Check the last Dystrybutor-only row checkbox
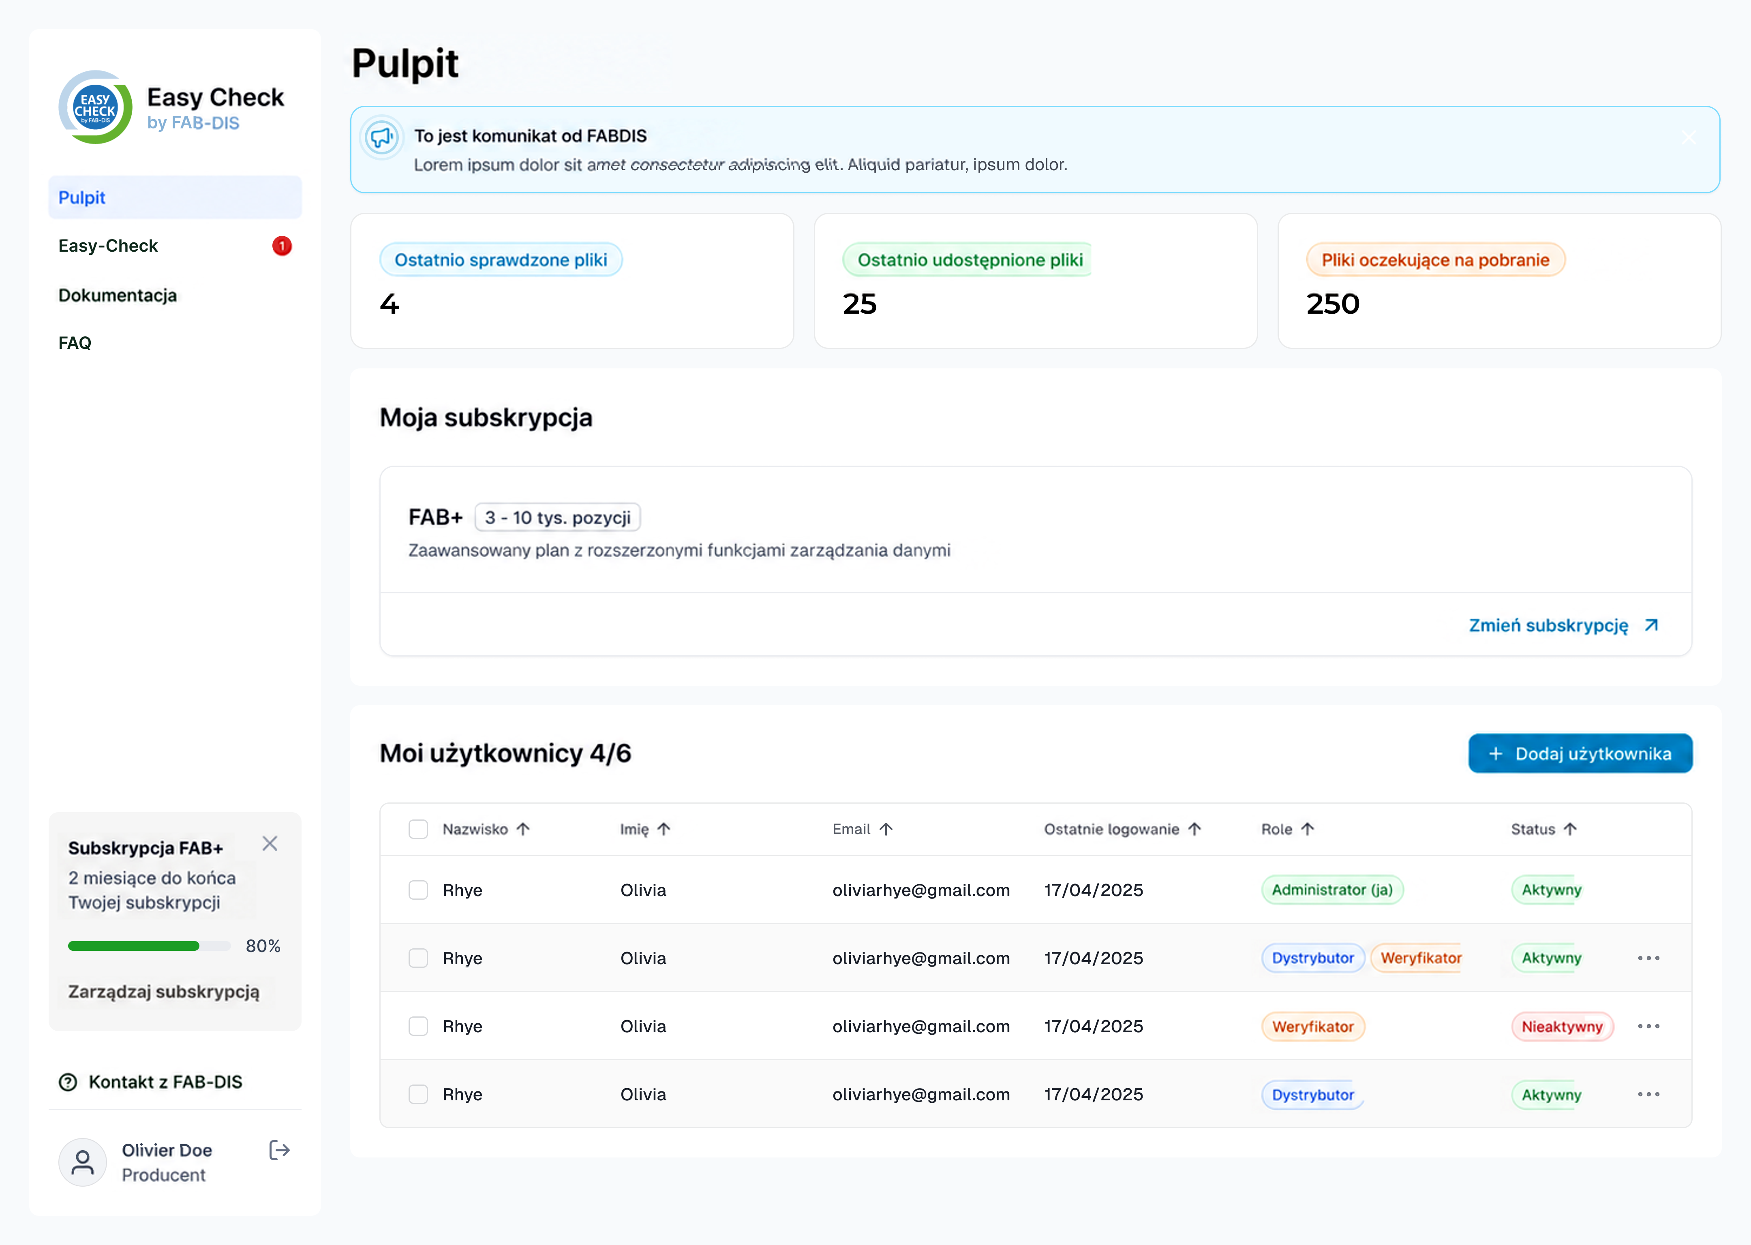1751x1245 pixels. point(418,1094)
